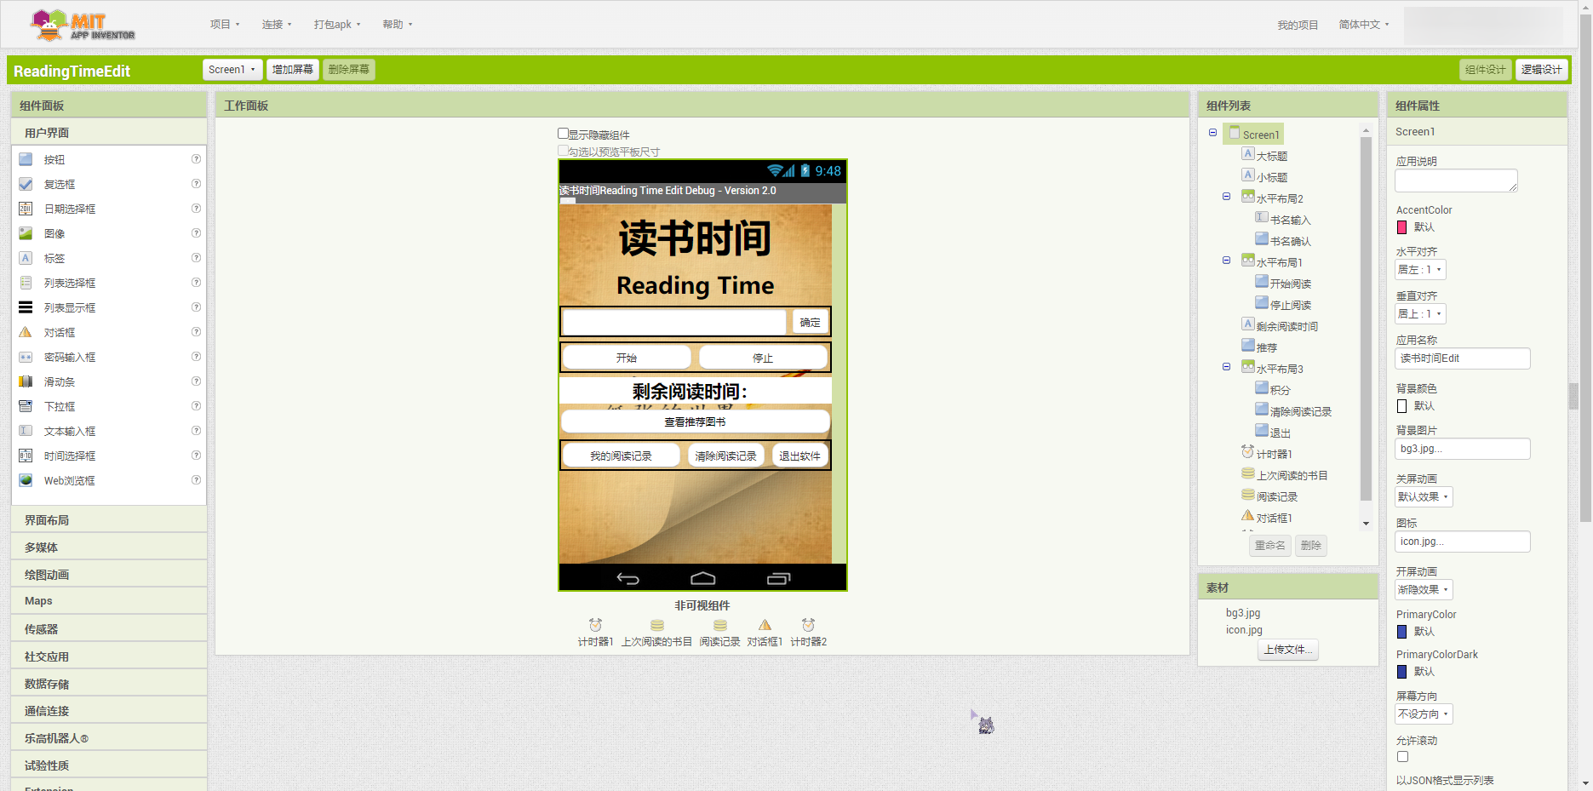Toggle the 允许滚动 checkbox
This screenshot has height=791, width=1593.
coord(1402,757)
